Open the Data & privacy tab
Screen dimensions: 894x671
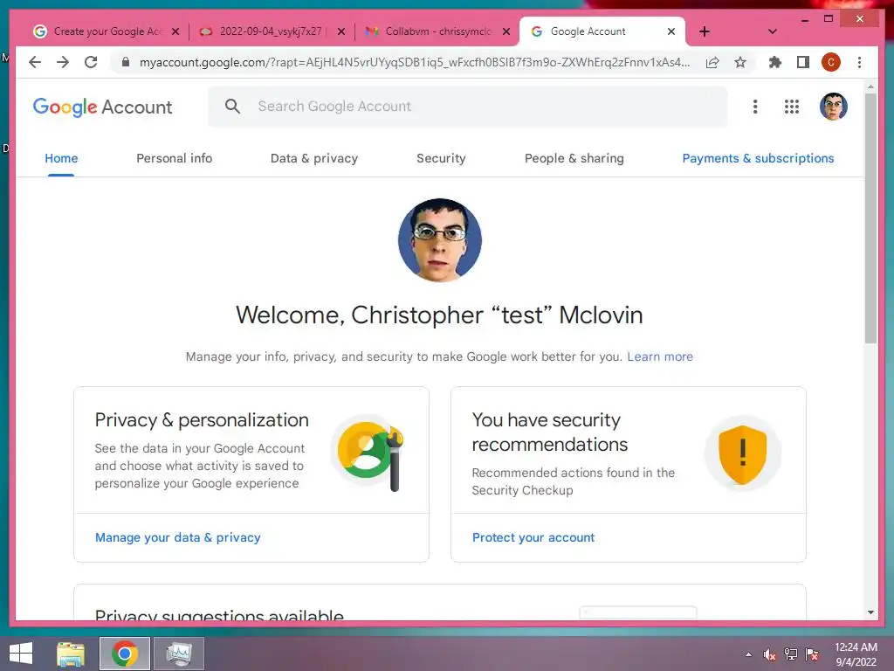(x=314, y=159)
